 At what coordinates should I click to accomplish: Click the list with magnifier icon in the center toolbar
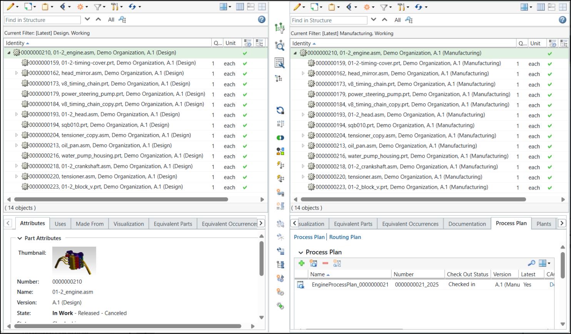(280, 63)
